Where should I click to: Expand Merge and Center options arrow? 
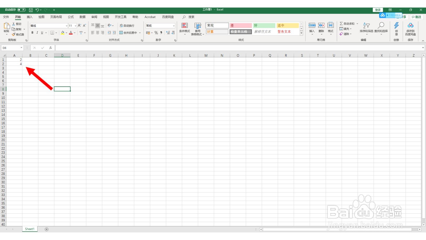(x=140, y=33)
